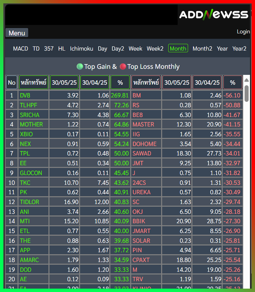Click the green % gain column header
Screen dimensions: 255x292
coord(120,82)
